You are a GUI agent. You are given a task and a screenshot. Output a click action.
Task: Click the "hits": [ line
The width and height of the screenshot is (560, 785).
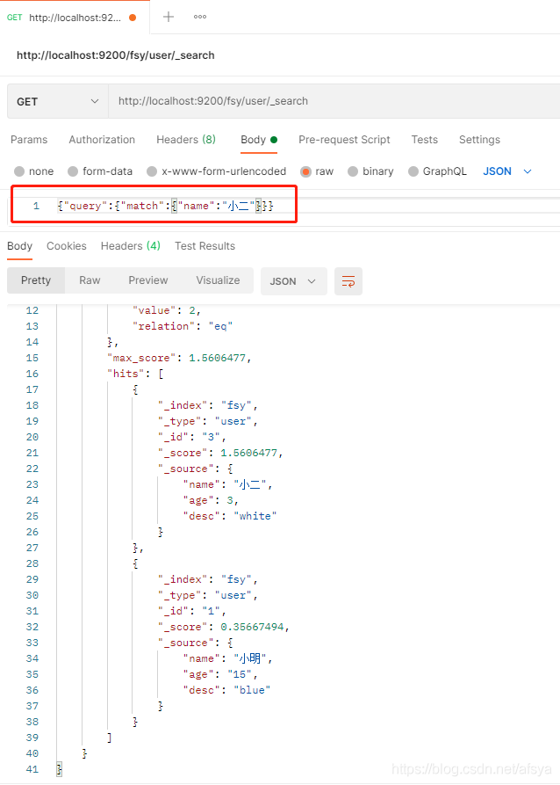tap(135, 374)
